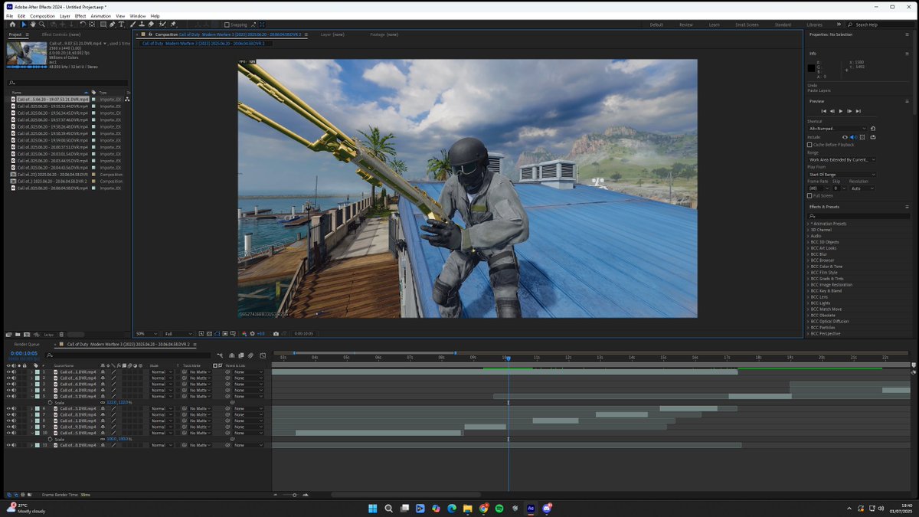Hide layer 1 using its eye icon
The width and height of the screenshot is (919, 517).
(x=8, y=371)
